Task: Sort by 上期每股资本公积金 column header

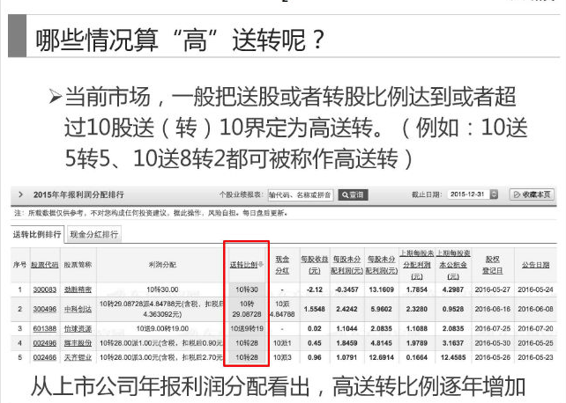Action: coord(453,265)
